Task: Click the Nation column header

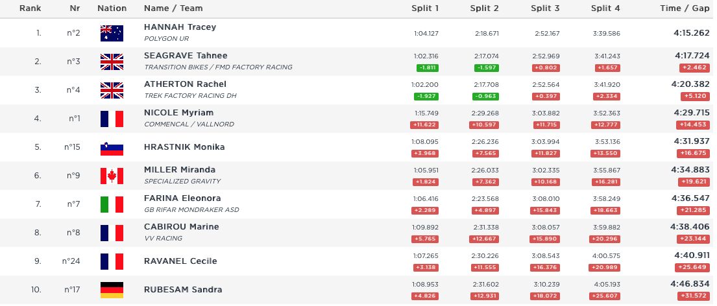Action: pos(112,8)
